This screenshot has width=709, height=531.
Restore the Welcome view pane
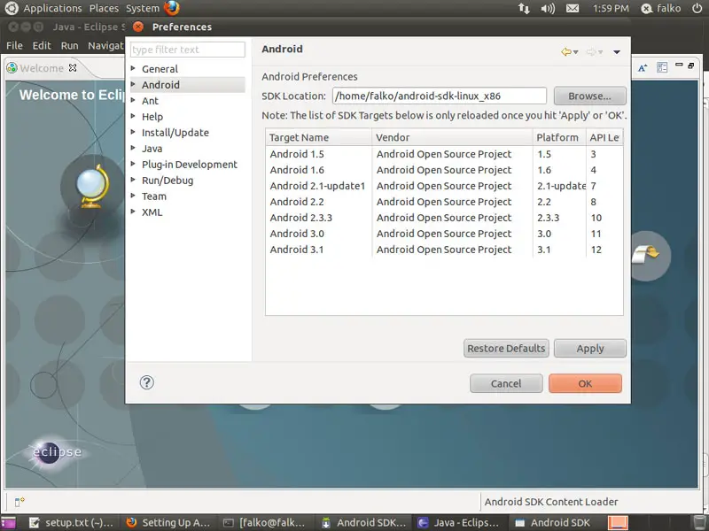pos(691,65)
